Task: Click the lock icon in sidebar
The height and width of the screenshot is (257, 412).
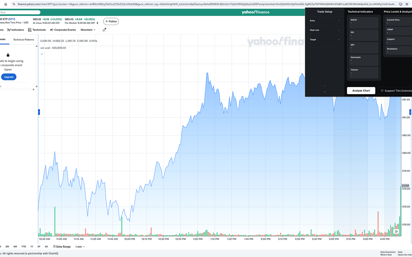Action: point(8,55)
